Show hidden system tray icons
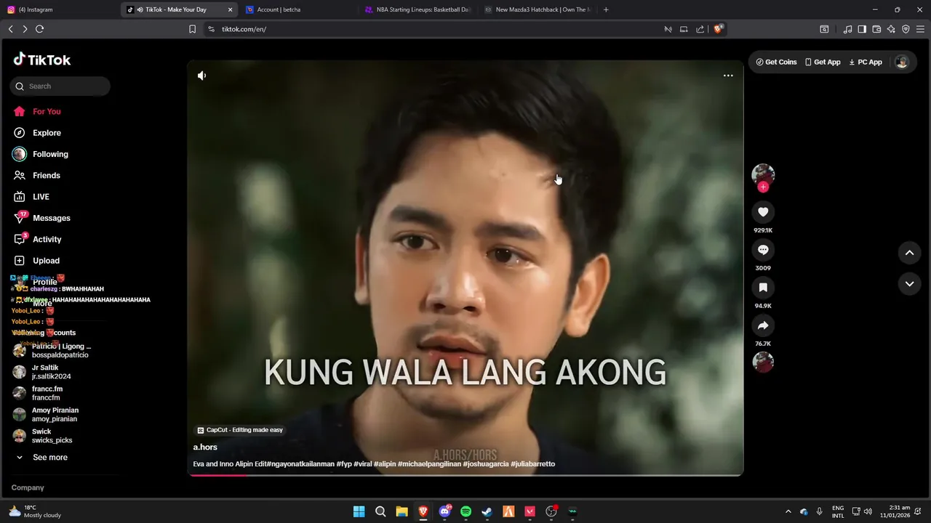Viewport: 931px width, 523px height. [x=788, y=511]
